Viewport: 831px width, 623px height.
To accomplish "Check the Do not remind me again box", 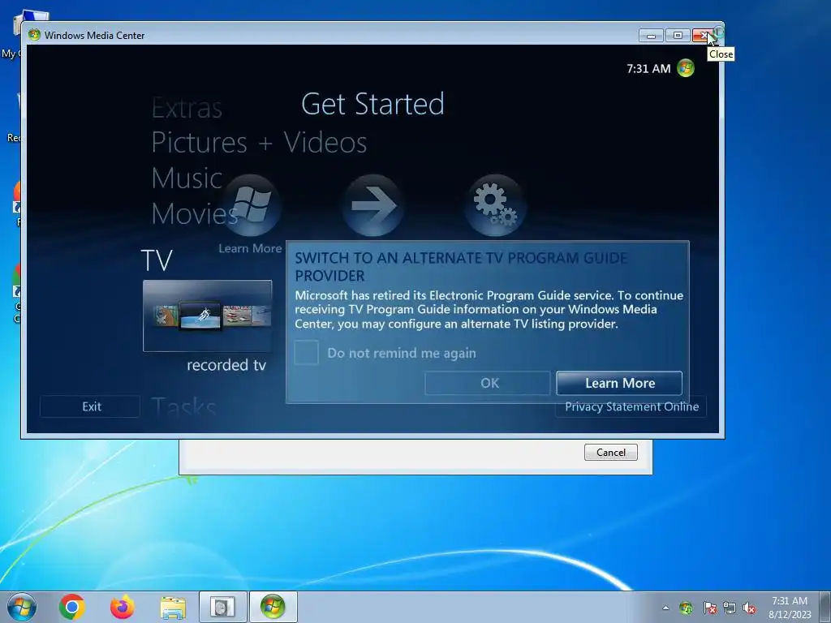I will (x=306, y=352).
